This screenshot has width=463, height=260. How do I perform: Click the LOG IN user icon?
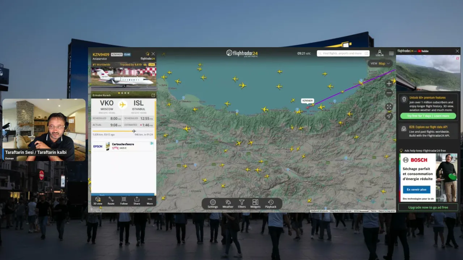379,53
